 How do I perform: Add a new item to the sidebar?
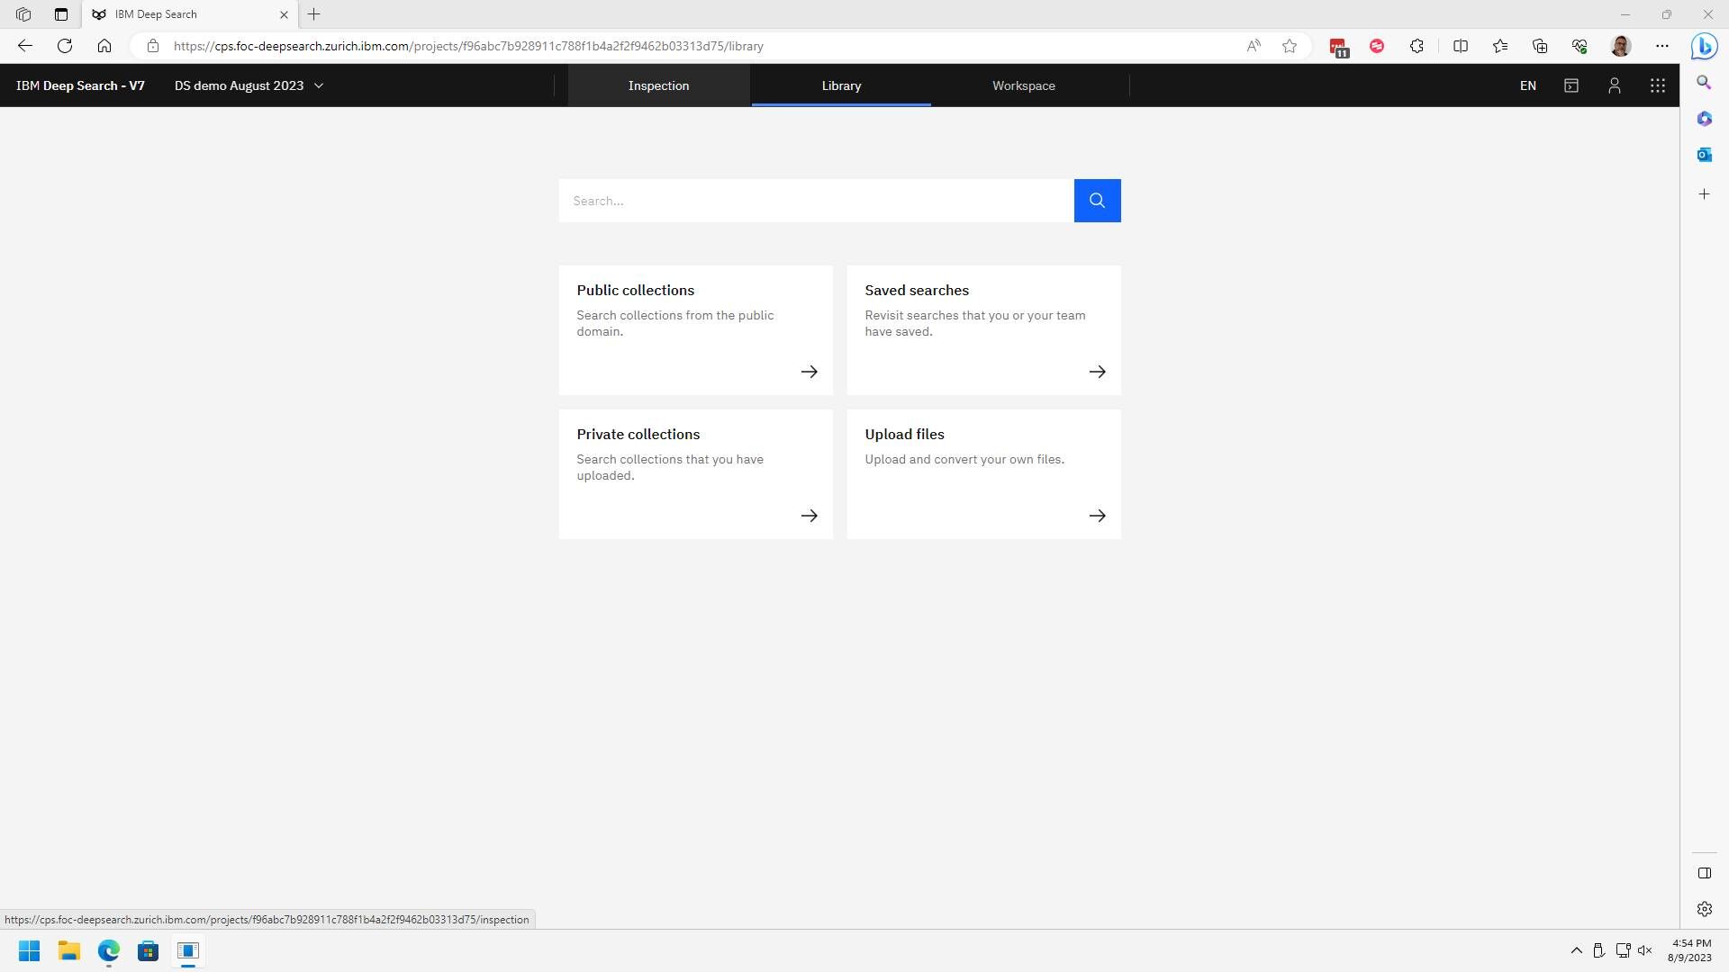coord(1704,194)
